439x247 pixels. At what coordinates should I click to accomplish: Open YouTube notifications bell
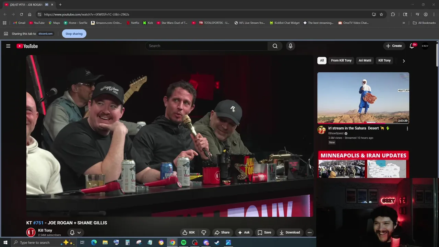(412, 46)
